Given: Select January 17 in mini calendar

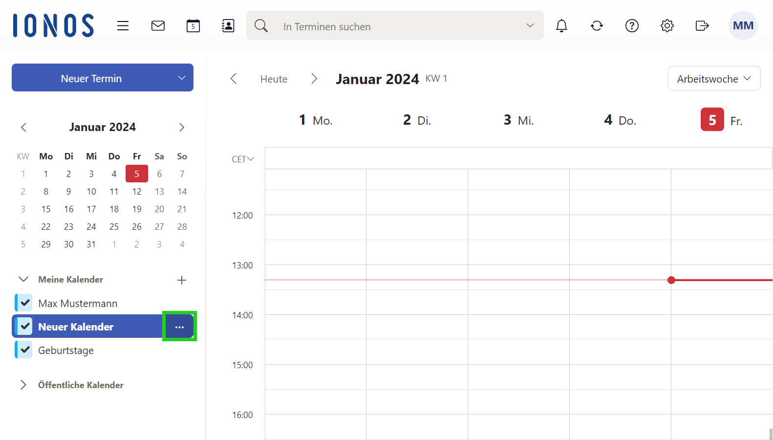Looking at the screenshot, I should pyautogui.click(x=91, y=209).
